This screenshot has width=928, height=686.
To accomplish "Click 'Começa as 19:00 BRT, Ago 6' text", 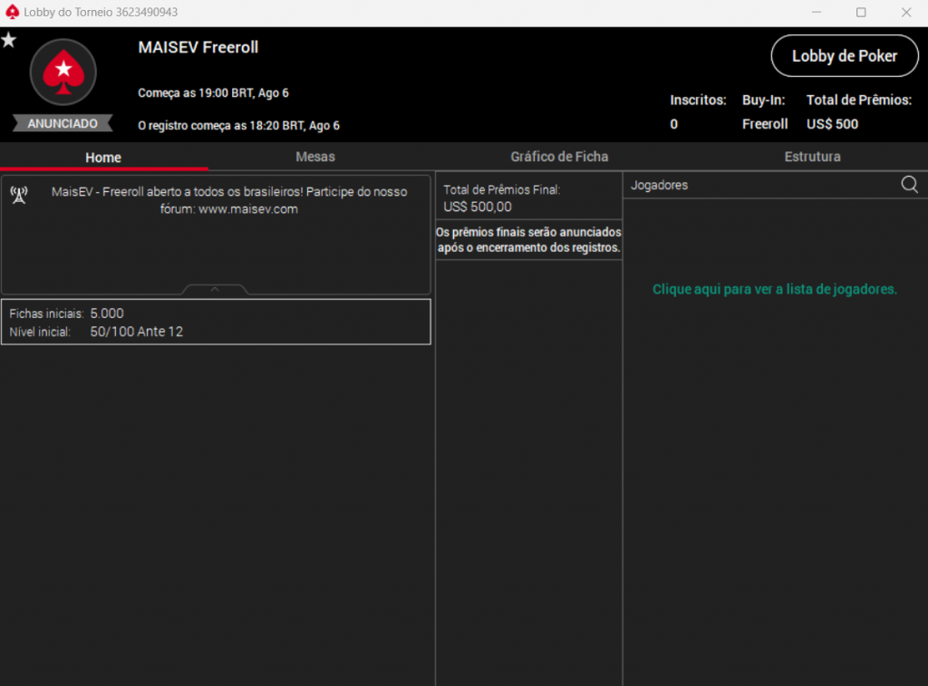I will point(213,93).
